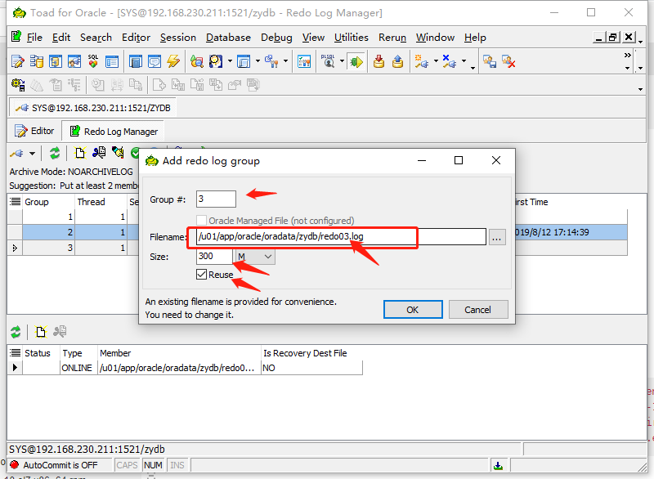
Task: Click the session browser icon with red X
Action: (x=508, y=61)
